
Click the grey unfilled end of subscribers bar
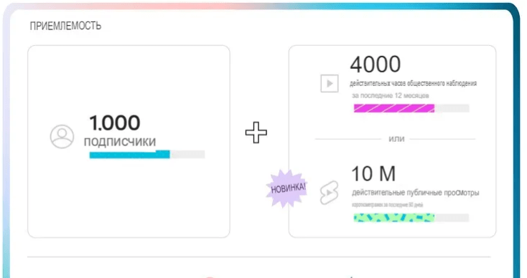(x=187, y=154)
